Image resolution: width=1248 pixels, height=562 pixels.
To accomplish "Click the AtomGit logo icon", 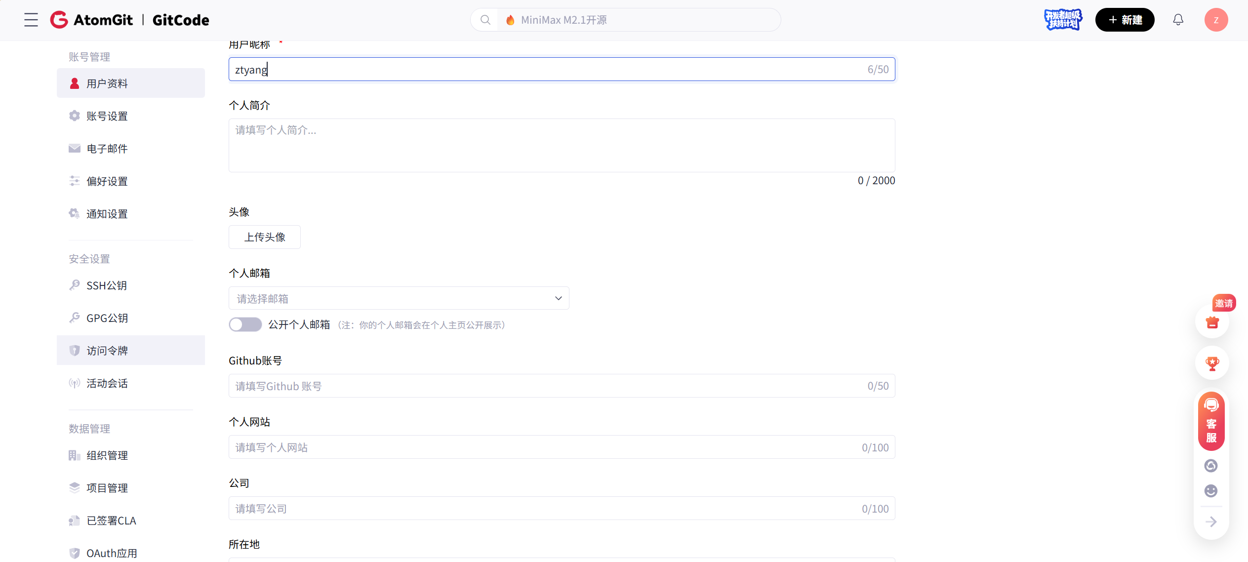I will coord(59,20).
